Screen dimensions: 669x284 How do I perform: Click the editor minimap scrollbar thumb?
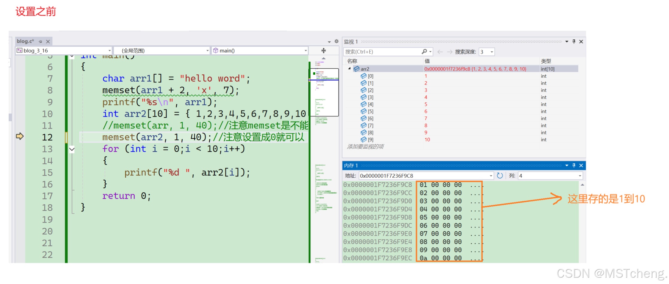pos(324,92)
